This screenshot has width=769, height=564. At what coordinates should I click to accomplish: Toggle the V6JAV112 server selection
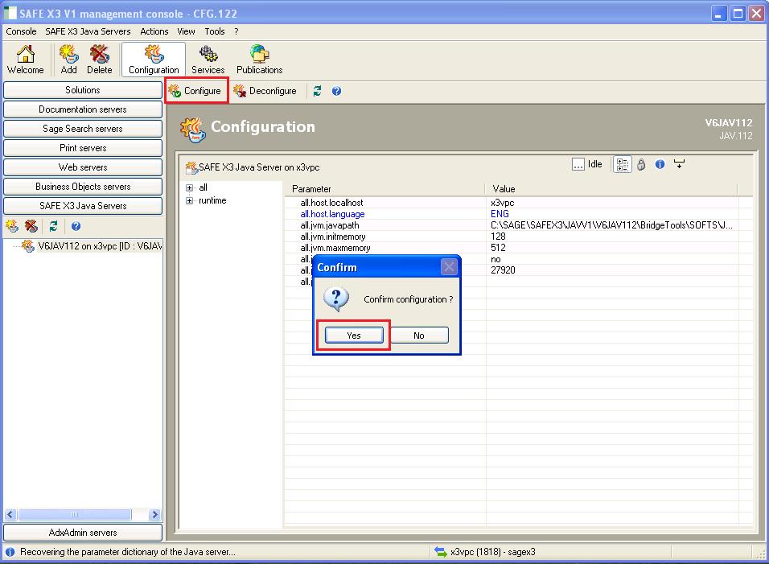(79, 245)
